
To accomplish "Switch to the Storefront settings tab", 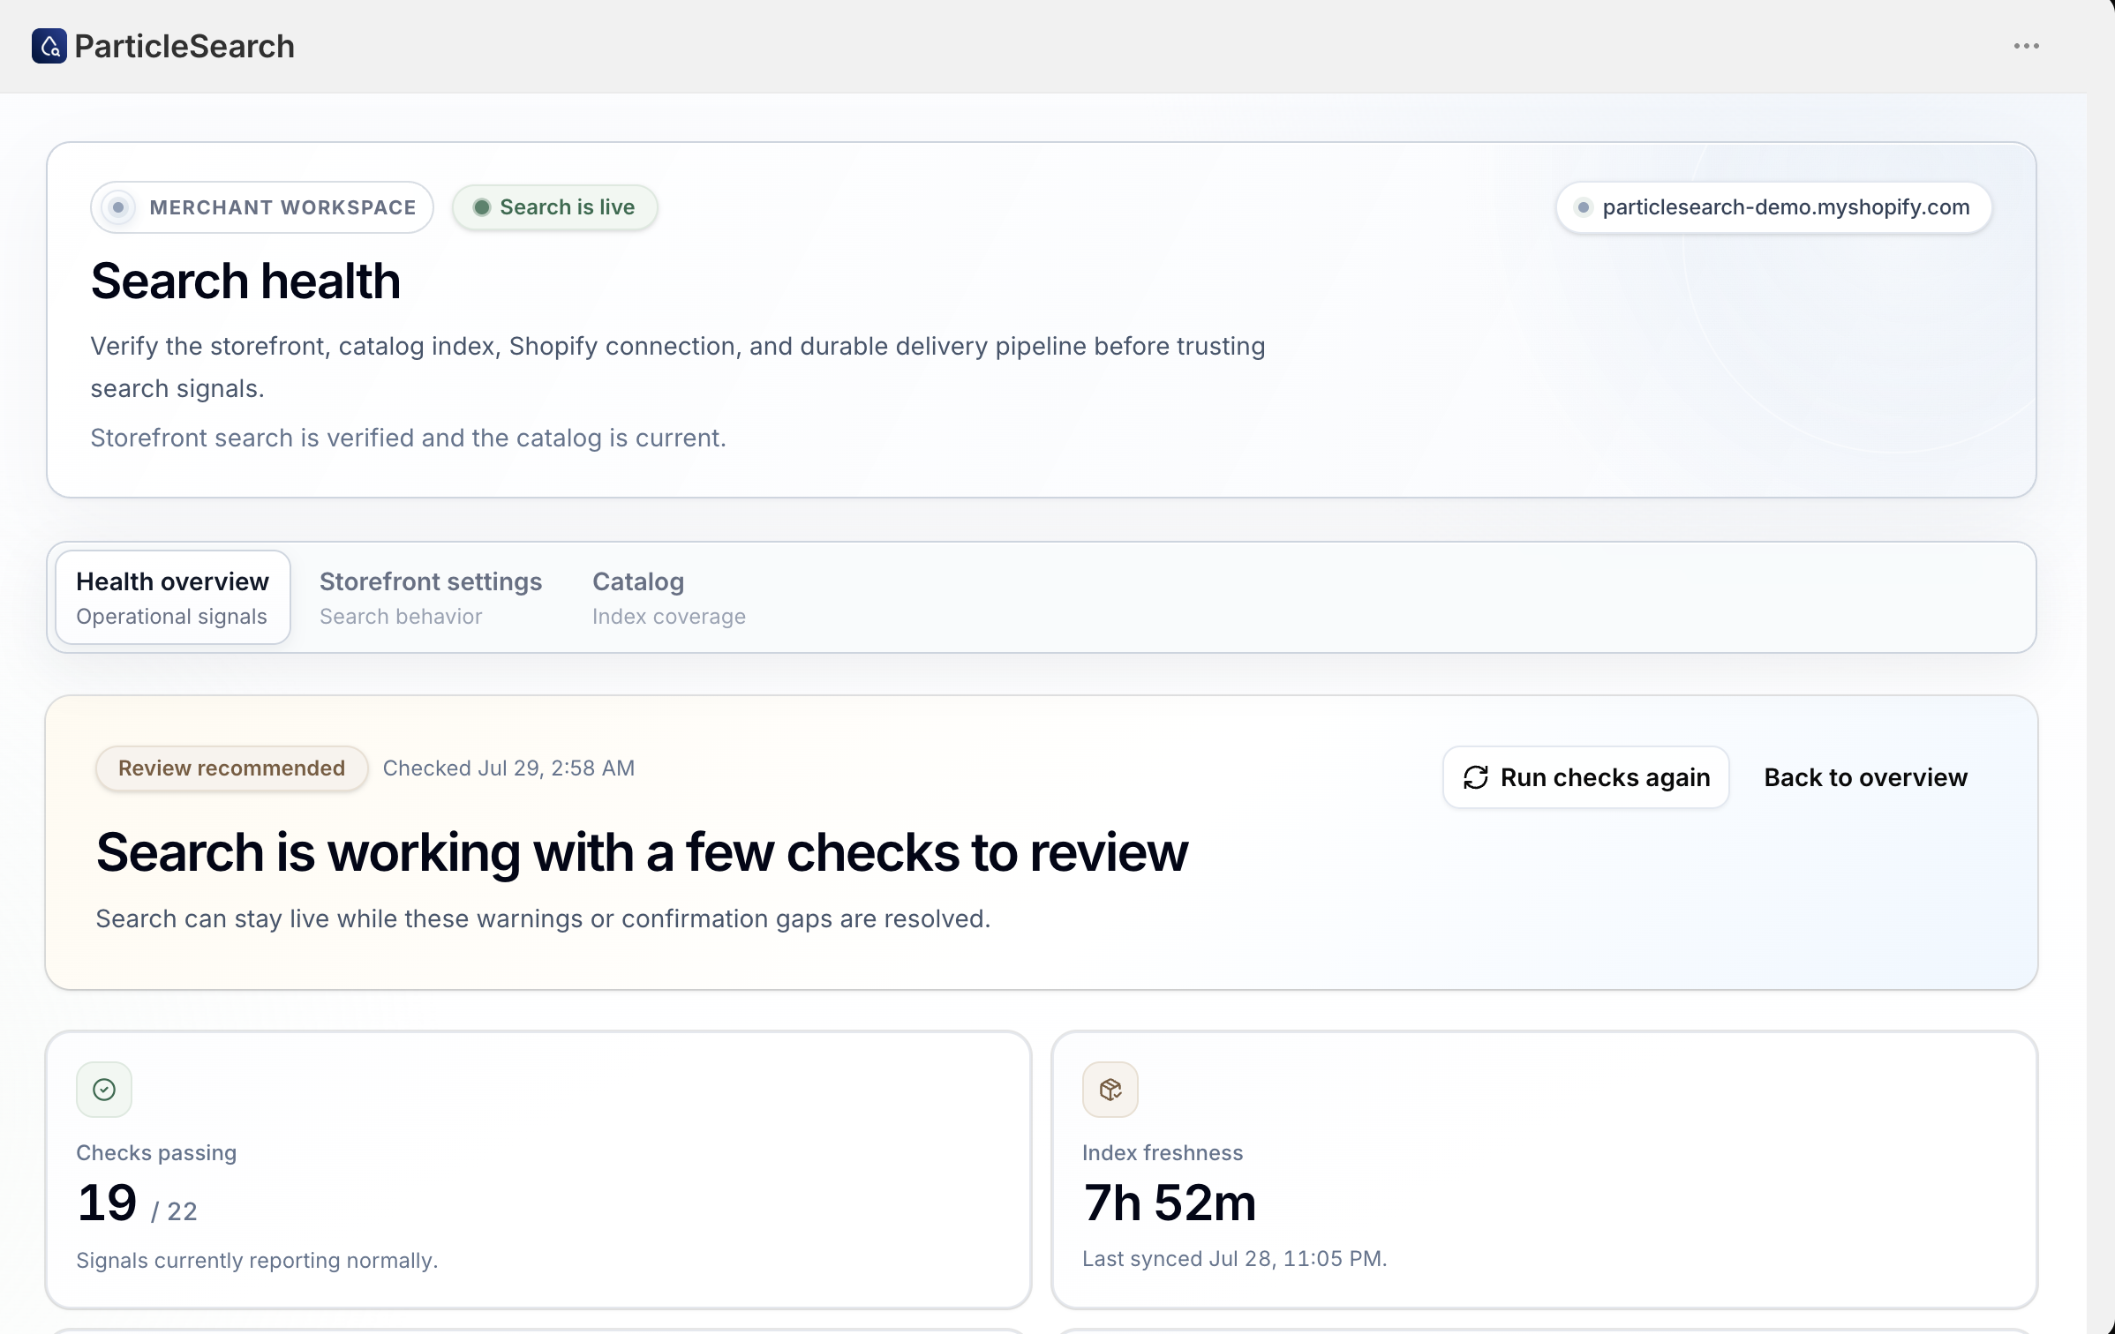I will point(431,597).
